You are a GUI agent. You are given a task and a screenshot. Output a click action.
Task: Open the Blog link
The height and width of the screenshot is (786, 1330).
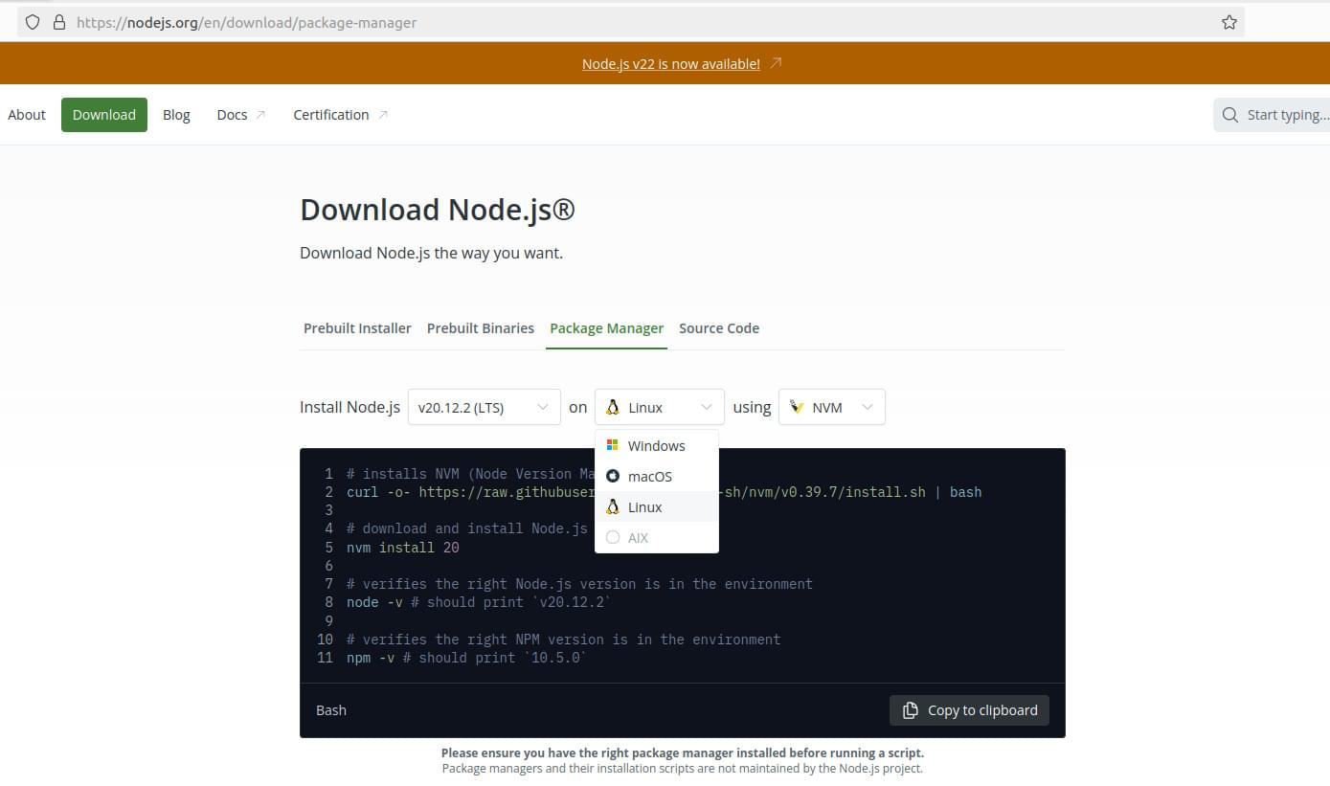pyautogui.click(x=176, y=115)
